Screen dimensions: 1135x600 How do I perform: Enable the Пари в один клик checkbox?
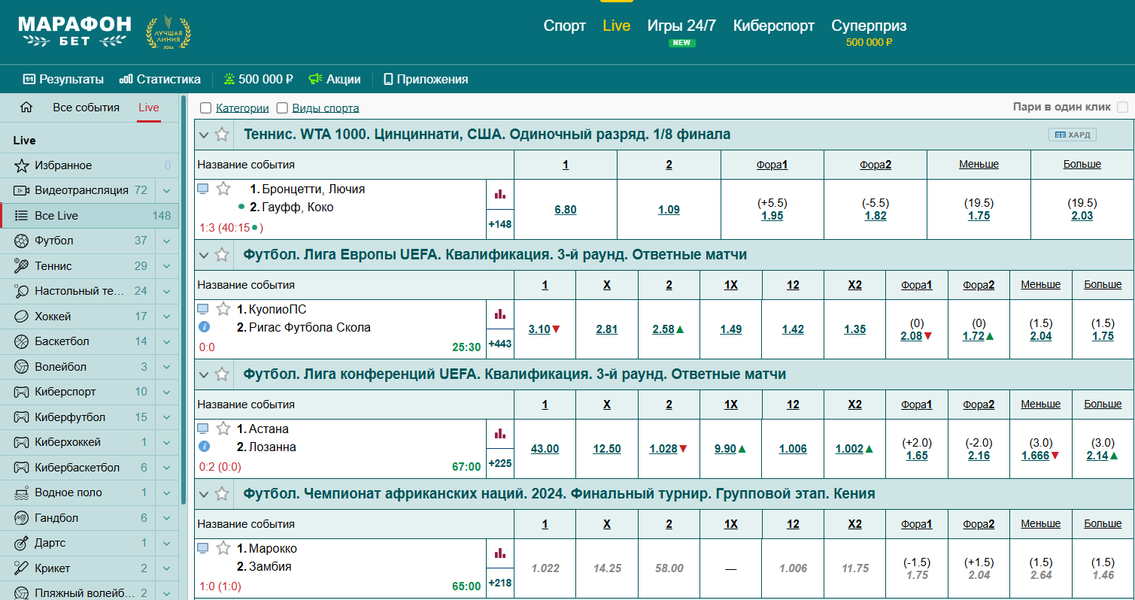pos(1123,108)
